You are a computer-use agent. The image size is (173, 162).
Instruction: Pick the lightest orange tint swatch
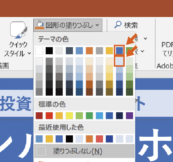coord(89,61)
